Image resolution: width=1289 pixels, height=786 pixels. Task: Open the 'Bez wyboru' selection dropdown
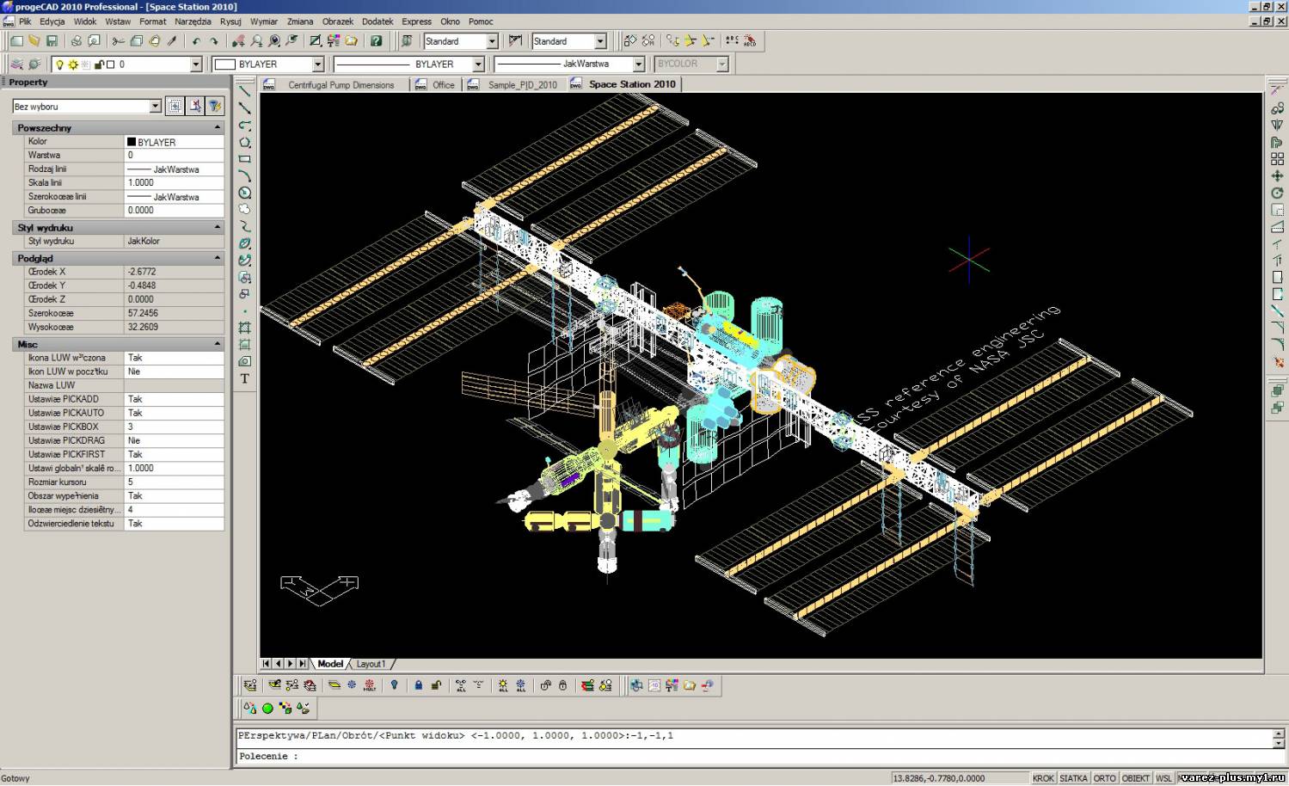[156, 107]
